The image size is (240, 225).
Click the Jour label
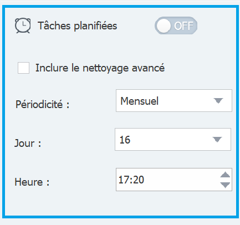(28, 143)
